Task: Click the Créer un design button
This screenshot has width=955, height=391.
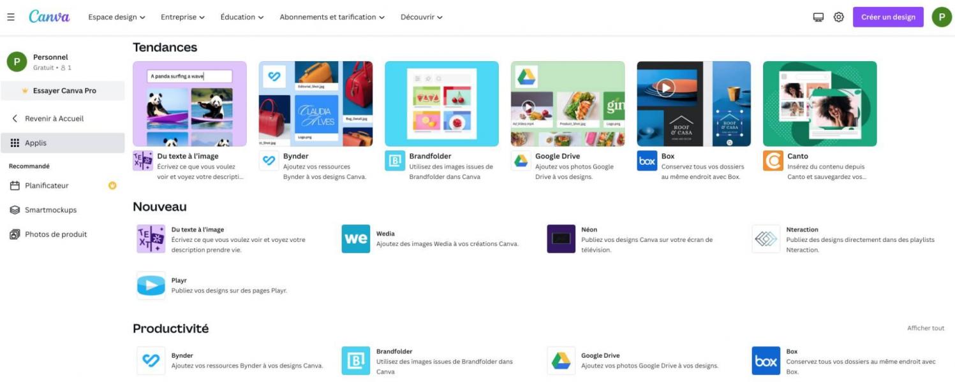Action: coord(888,17)
